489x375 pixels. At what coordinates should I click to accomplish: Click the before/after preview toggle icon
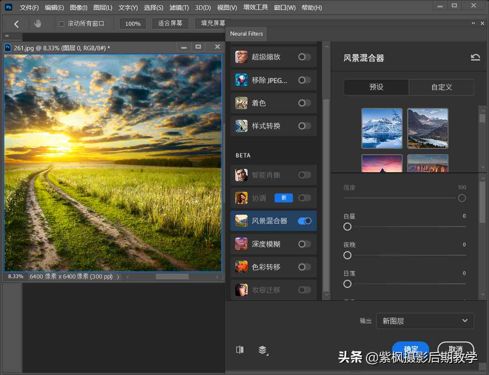(x=240, y=350)
